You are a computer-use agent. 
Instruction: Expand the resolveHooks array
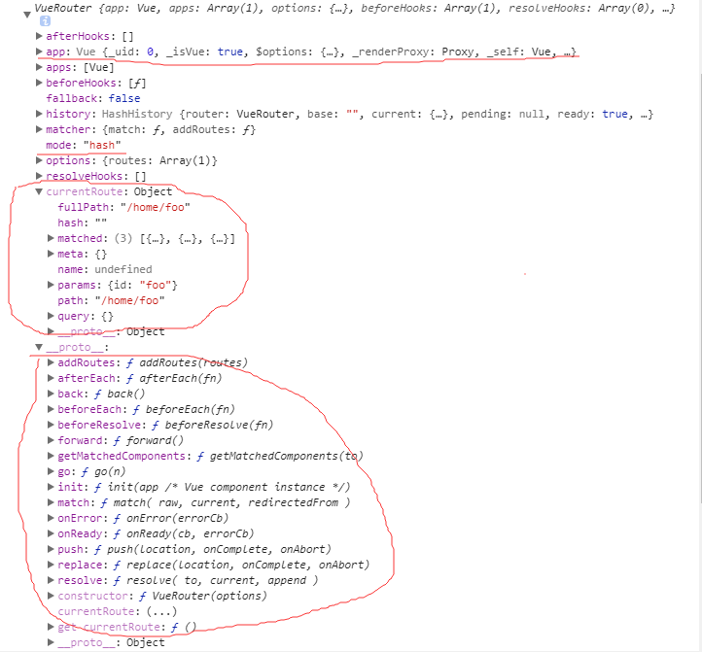(39, 176)
